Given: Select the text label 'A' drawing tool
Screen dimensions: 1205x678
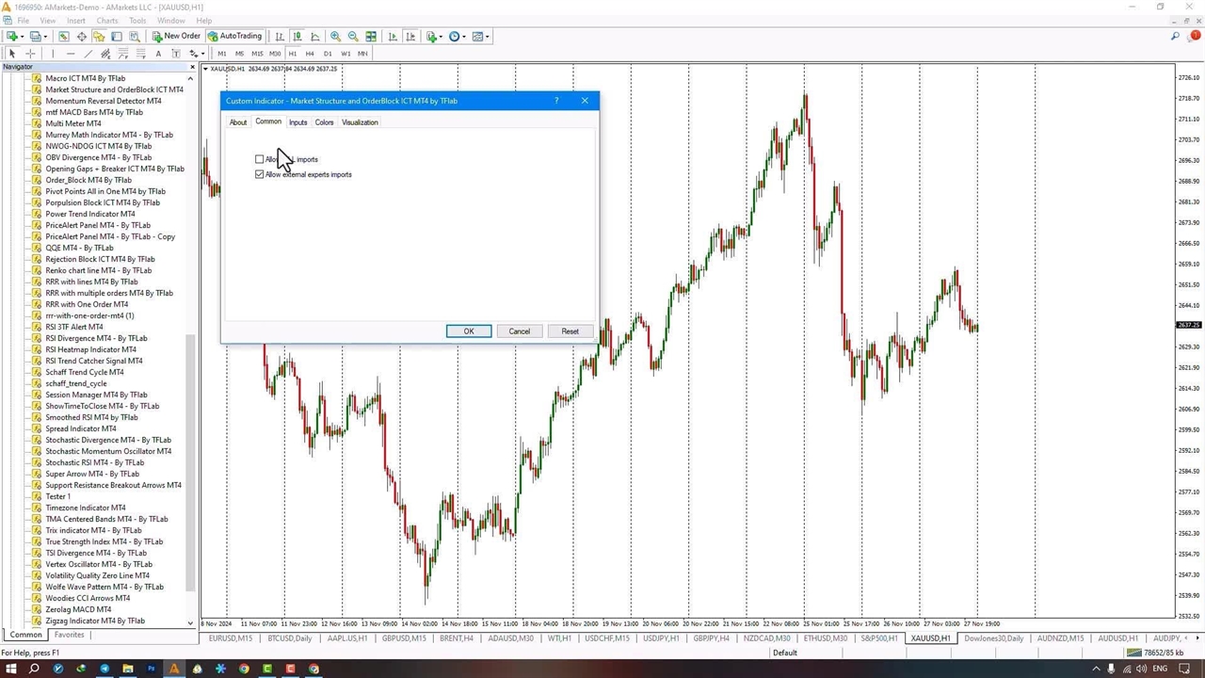Looking at the screenshot, I should click(158, 54).
